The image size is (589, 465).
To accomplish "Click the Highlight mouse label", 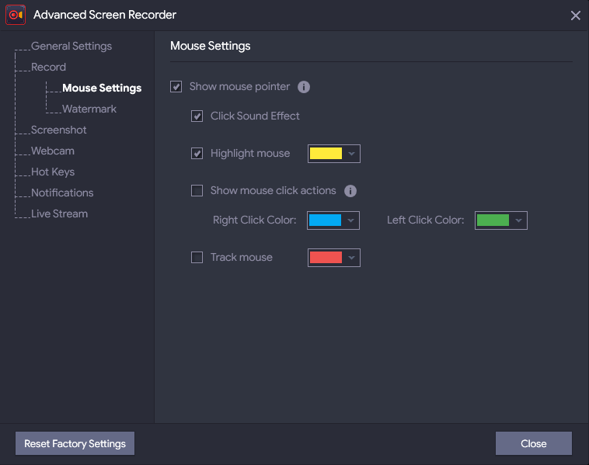I will coord(250,154).
